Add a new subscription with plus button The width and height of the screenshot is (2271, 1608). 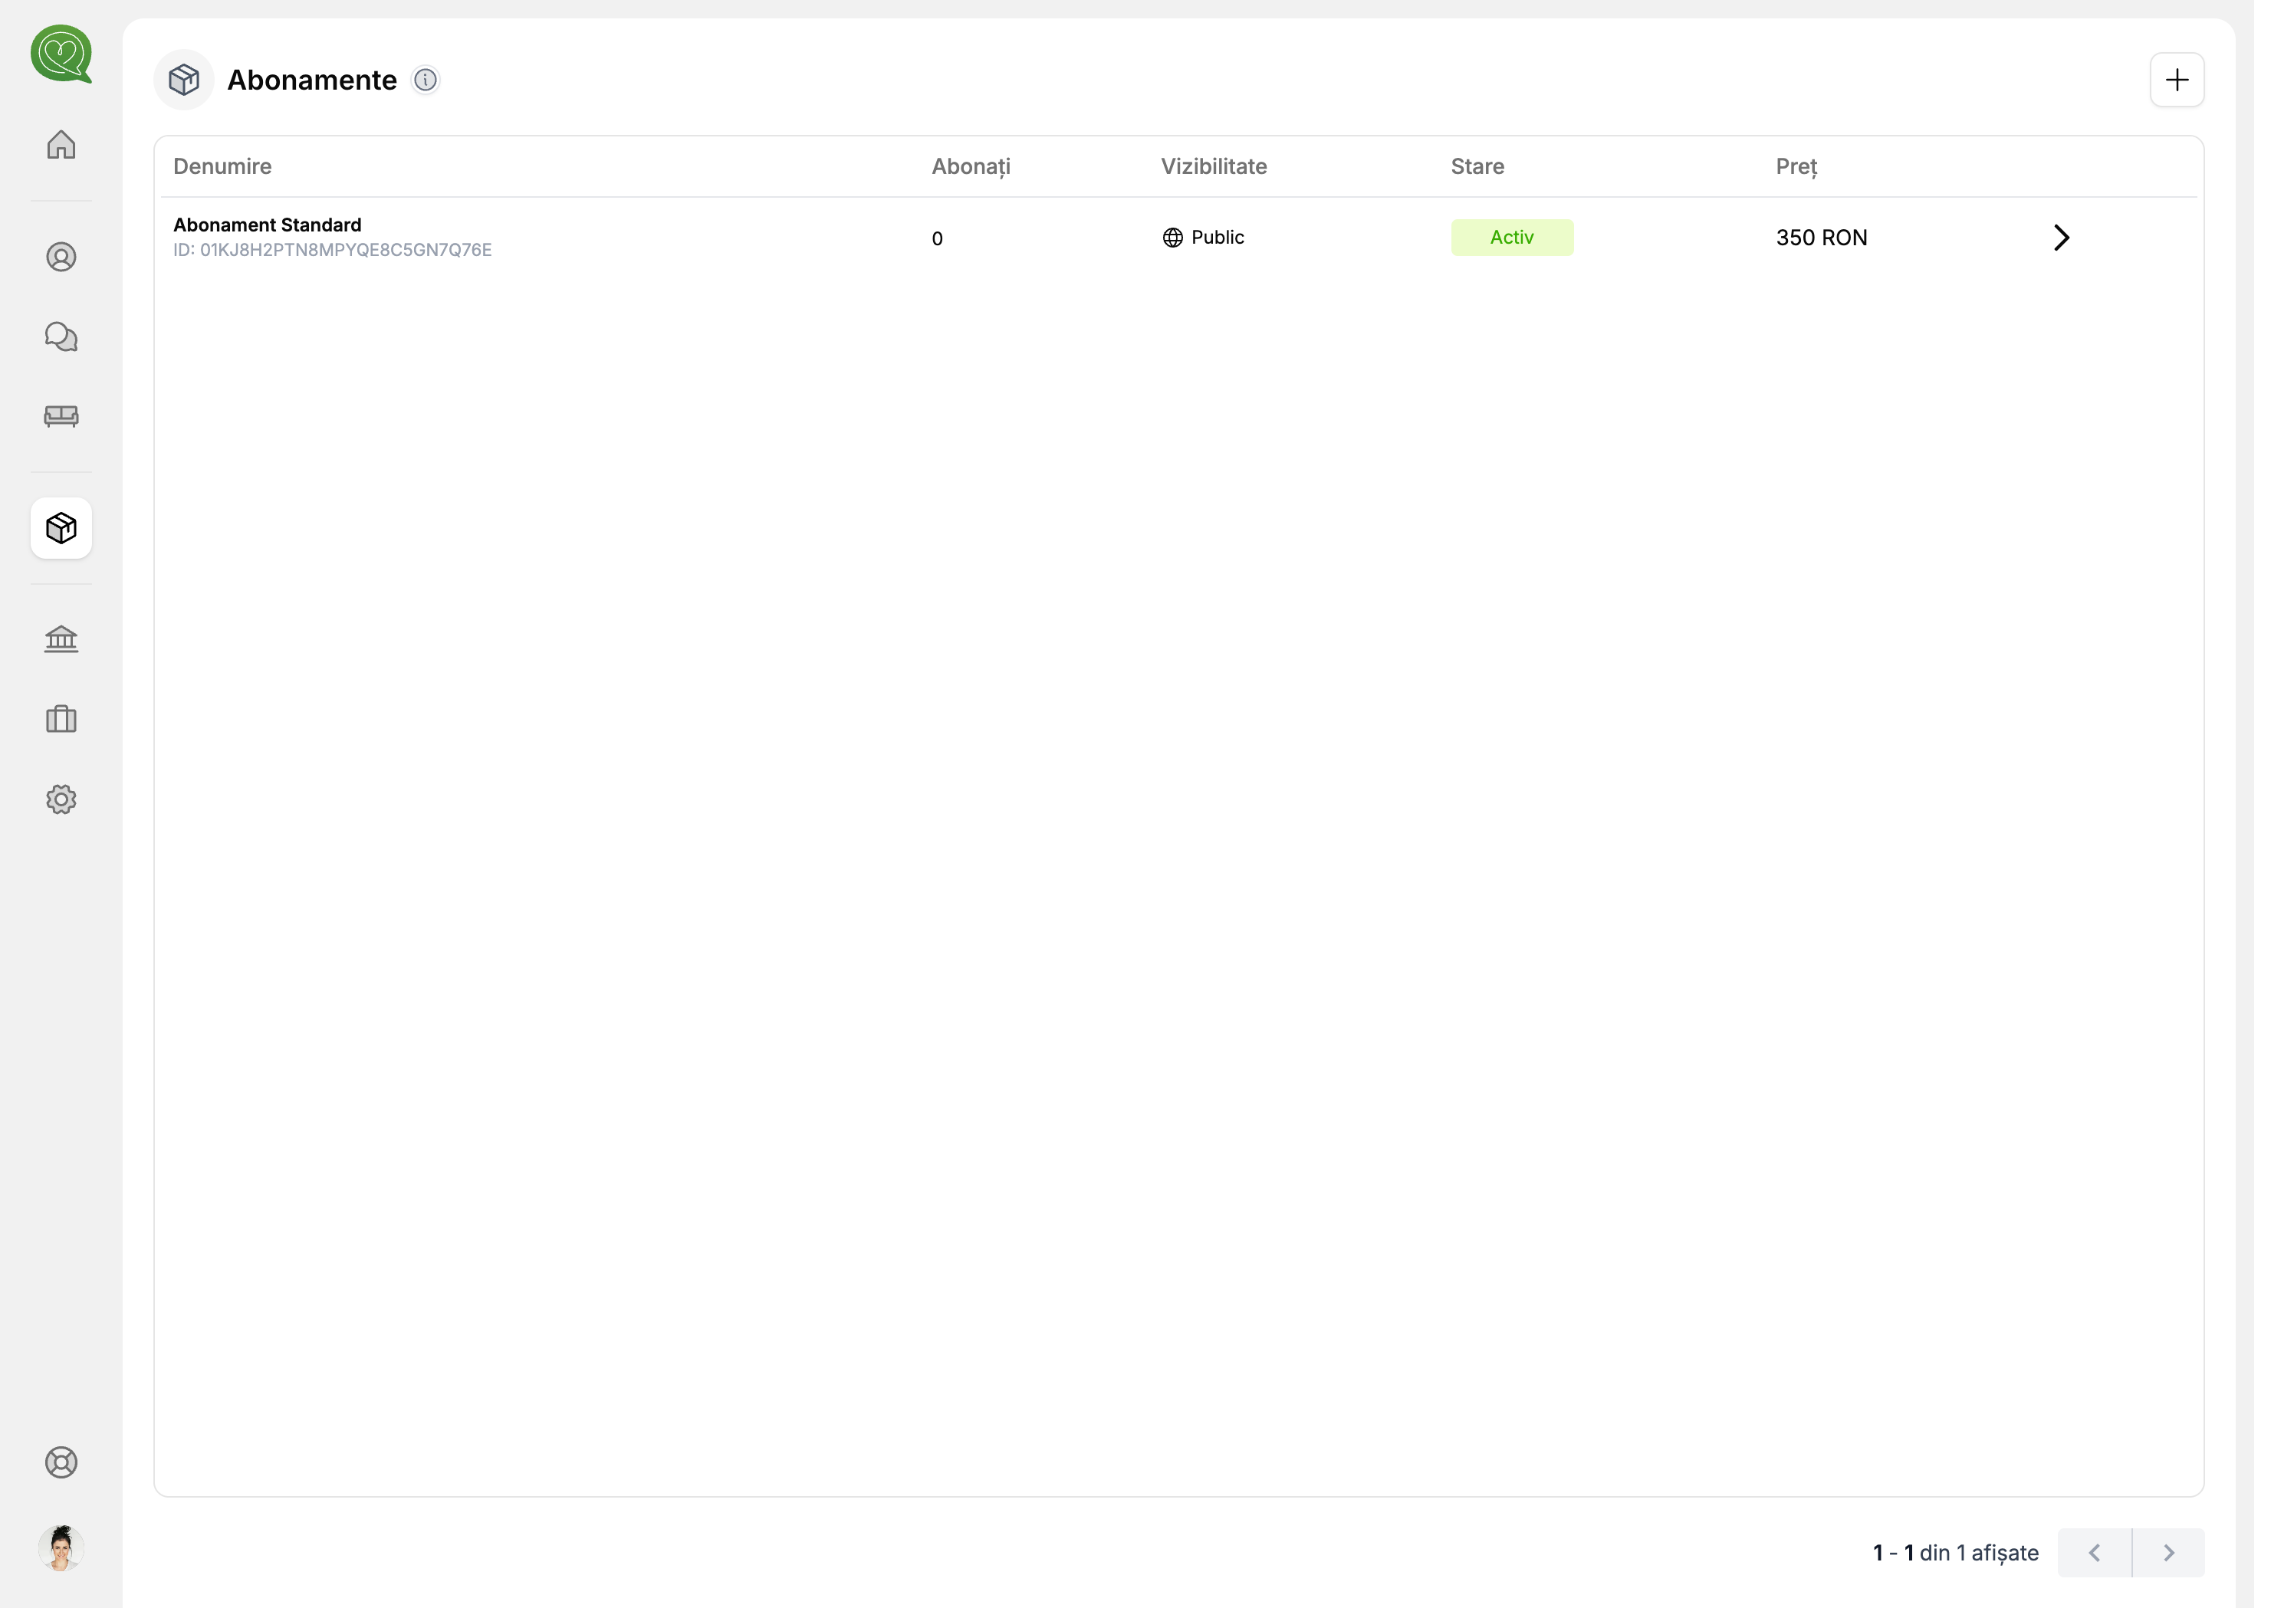click(2176, 80)
